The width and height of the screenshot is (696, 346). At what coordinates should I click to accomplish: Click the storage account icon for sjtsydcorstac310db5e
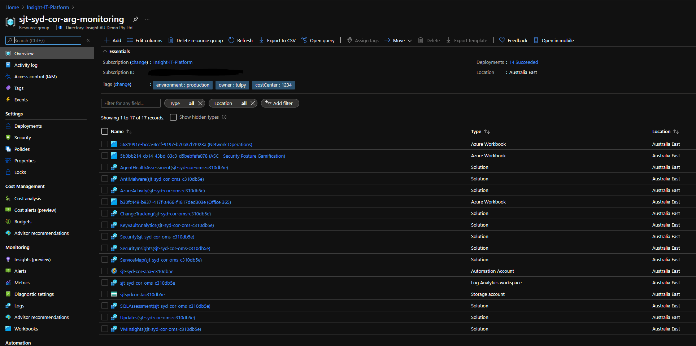coord(114,294)
